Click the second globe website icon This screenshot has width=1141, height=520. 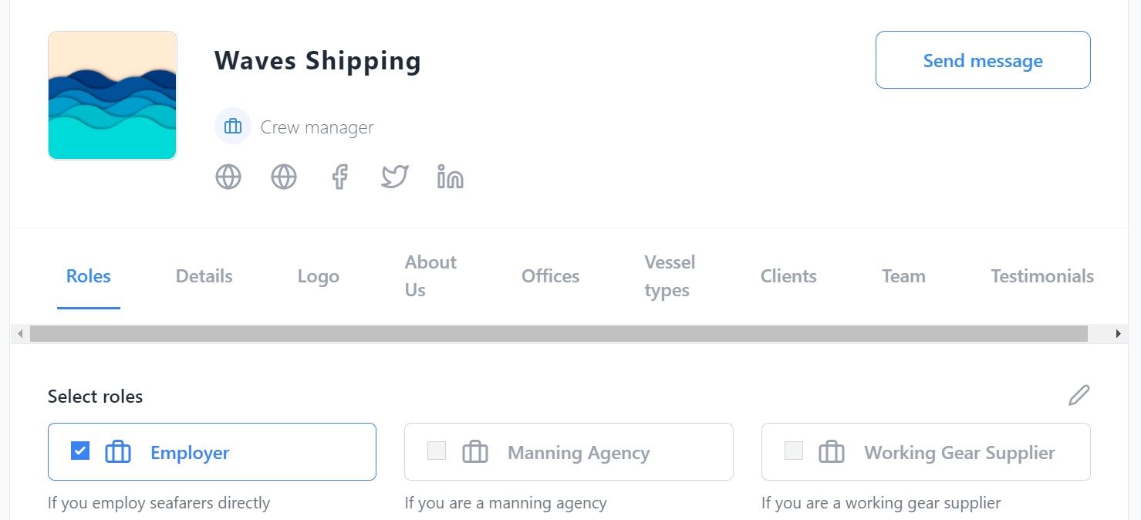tap(284, 177)
